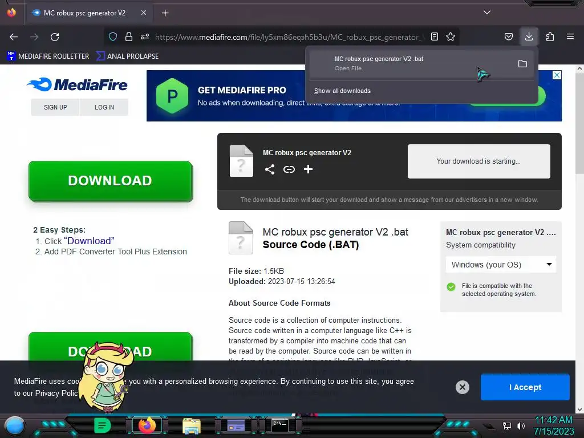Click the 'Your download is starting...' box
This screenshot has height=438, width=584.
coord(478,161)
